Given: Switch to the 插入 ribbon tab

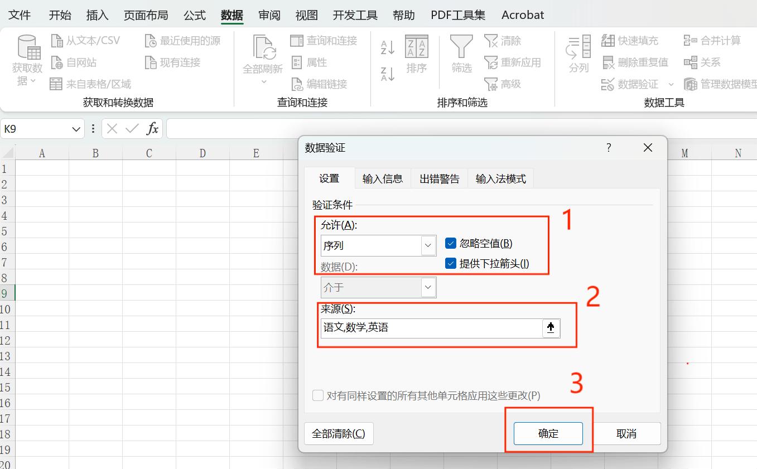Looking at the screenshot, I should pos(98,15).
